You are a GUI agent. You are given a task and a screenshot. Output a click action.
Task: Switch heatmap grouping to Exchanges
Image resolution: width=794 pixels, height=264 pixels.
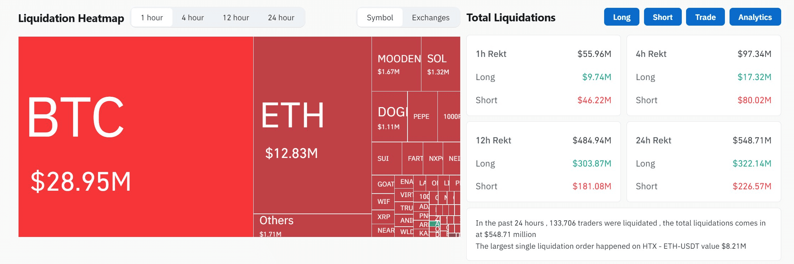430,17
